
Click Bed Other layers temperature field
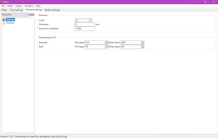coord(131,47)
